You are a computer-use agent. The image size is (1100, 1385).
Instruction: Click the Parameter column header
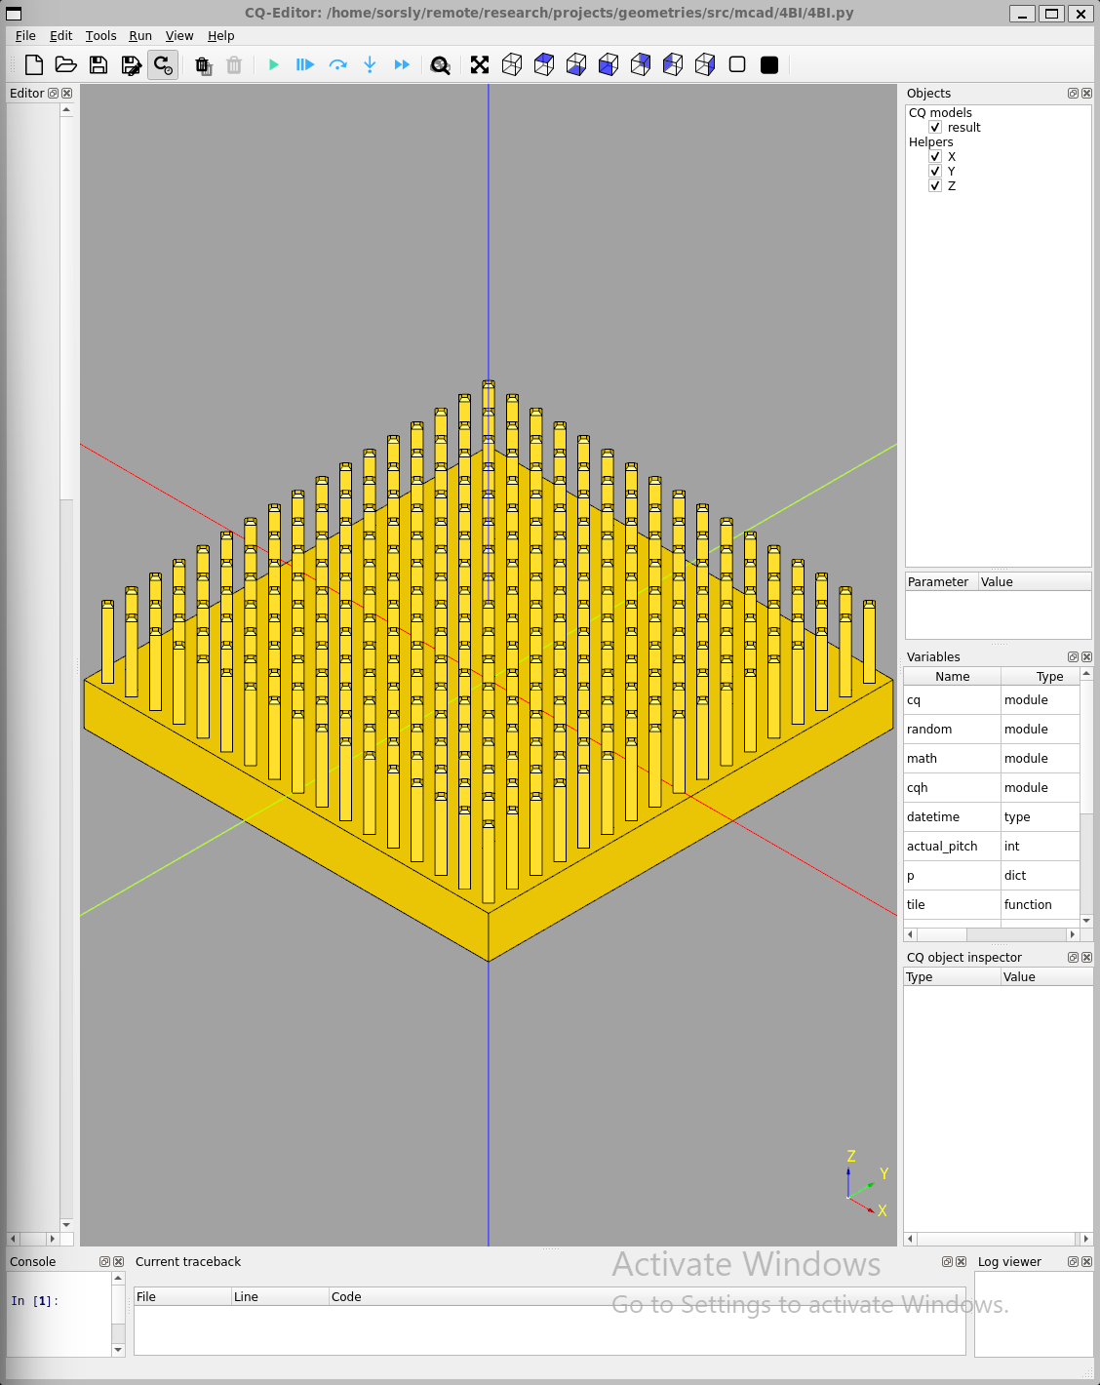click(941, 582)
